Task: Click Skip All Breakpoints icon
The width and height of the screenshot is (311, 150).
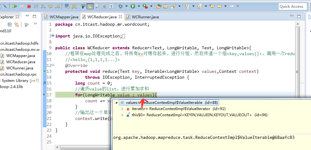Action: coord(5,6)
